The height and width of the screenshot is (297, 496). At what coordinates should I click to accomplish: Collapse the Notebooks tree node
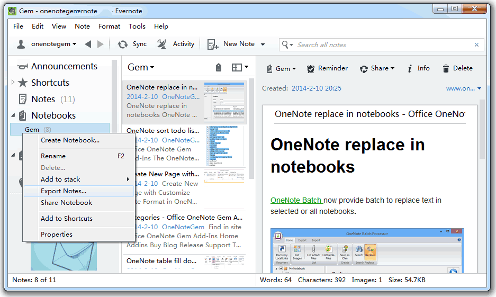13,115
